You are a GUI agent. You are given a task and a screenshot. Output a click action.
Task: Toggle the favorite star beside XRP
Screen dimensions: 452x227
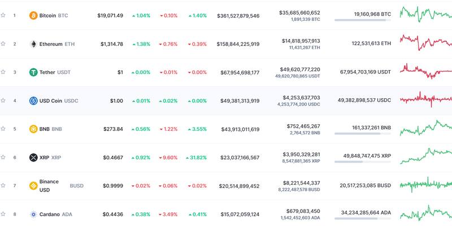click(3, 158)
